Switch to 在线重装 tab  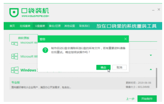click(x=25, y=26)
